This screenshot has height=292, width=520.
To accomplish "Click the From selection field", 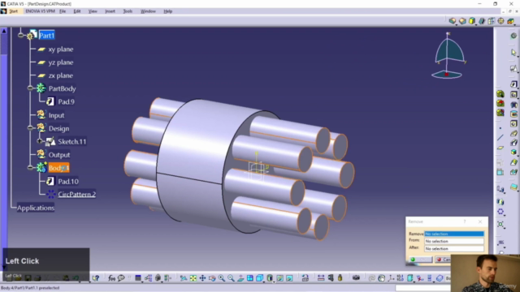I will tap(453, 241).
